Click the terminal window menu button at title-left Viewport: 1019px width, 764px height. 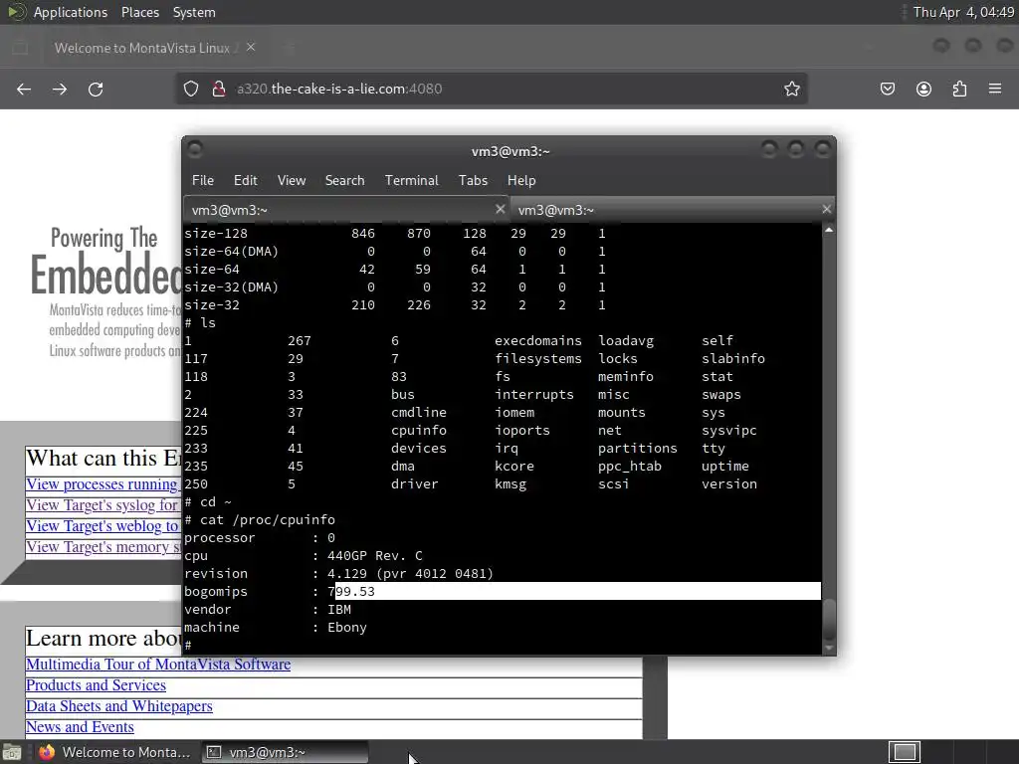point(194,149)
